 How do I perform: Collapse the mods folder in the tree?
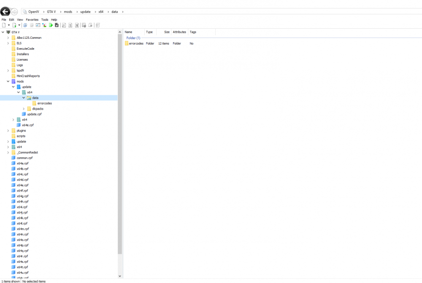tap(8, 81)
